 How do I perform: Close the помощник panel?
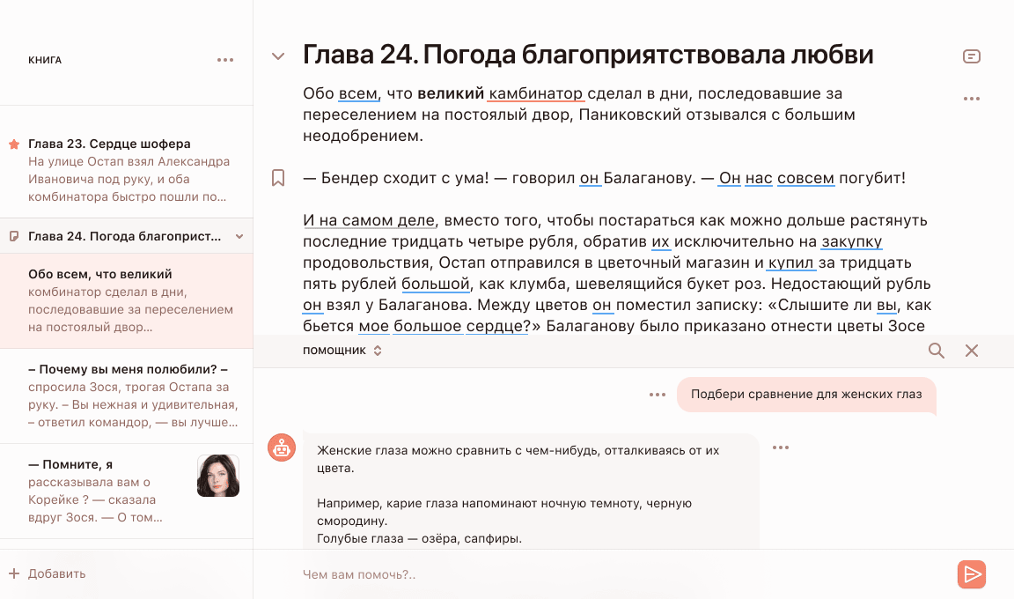point(972,350)
